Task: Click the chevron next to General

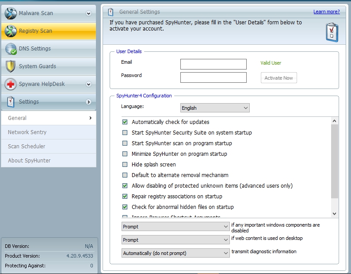Action: click(x=91, y=118)
